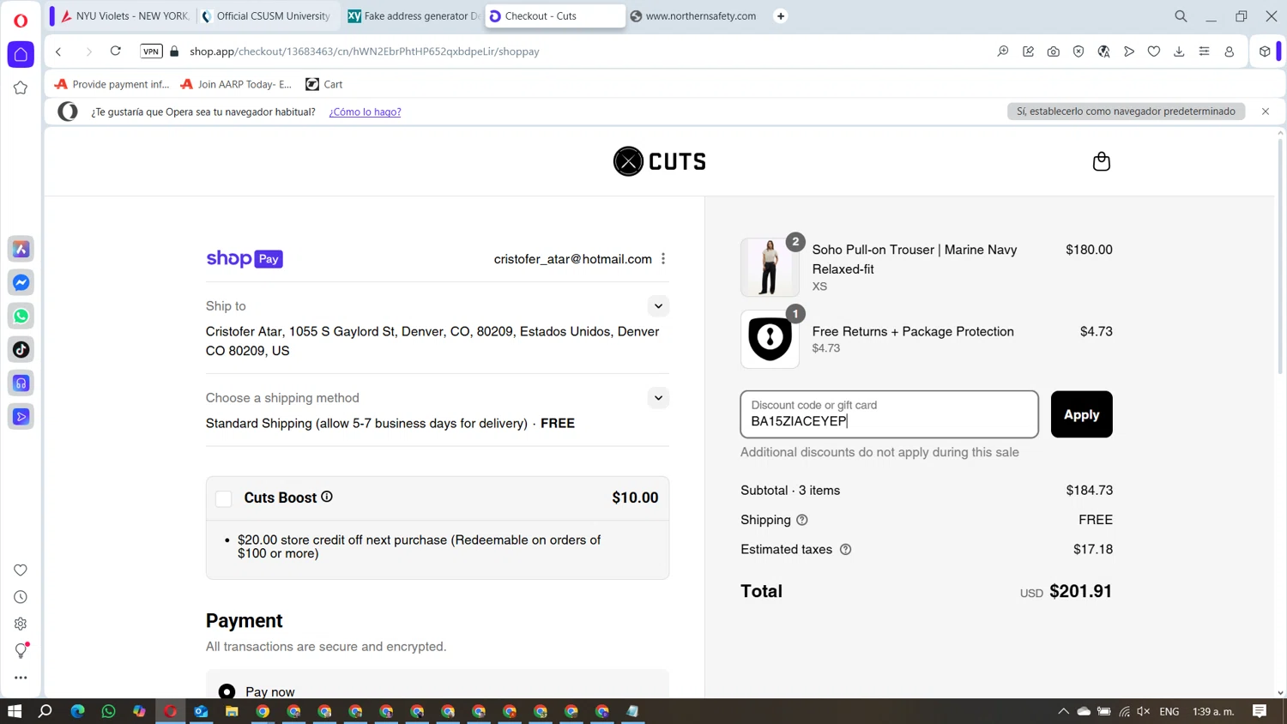1287x724 pixels.
Task: Open downloads icon in toolbar
Action: [1179, 51]
